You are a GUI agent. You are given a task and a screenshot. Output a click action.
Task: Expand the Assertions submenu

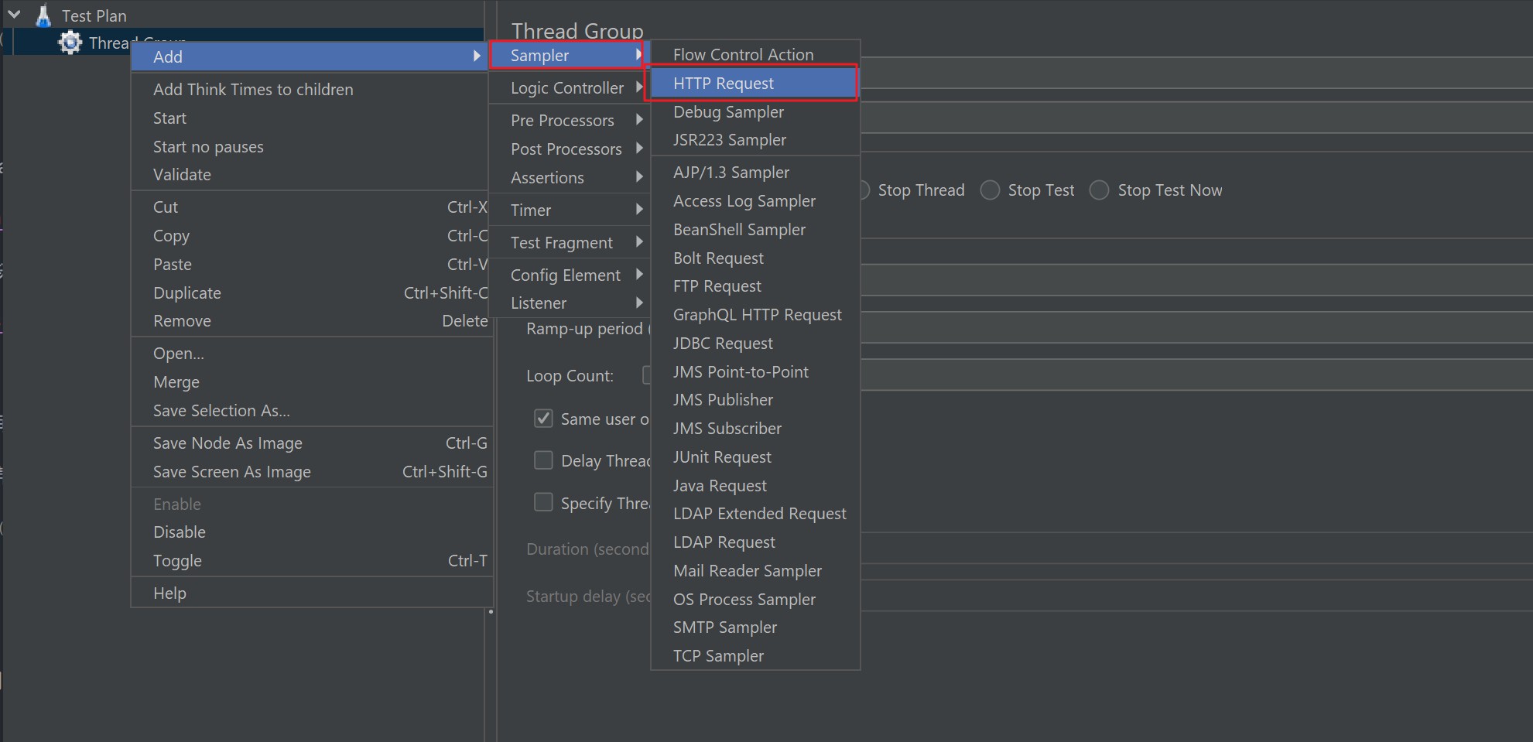pos(570,177)
